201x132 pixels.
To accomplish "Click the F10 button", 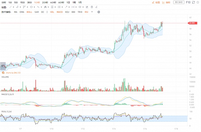I will (x=188, y=2).
